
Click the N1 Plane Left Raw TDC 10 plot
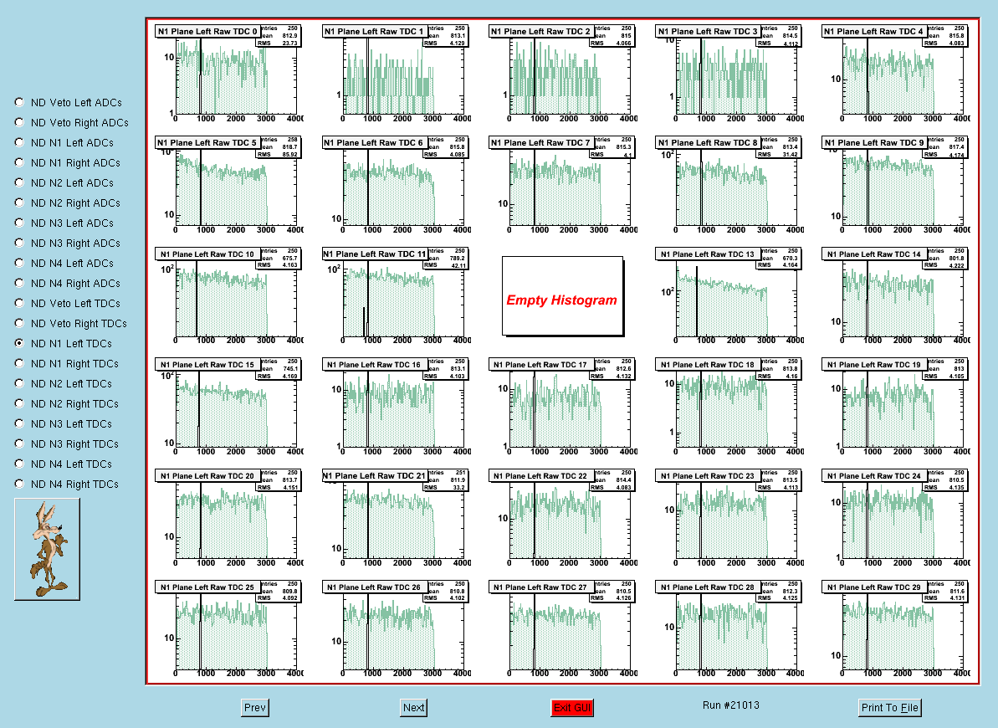229,296
